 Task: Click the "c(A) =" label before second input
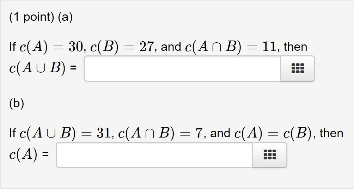pos(29,155)
